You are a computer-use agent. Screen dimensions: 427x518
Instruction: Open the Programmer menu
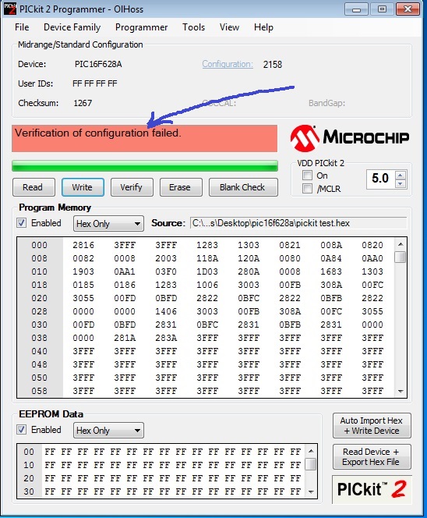(141, 27)
